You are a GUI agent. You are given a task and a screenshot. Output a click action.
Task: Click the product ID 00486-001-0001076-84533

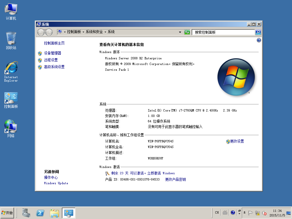(x=140, y=180)
